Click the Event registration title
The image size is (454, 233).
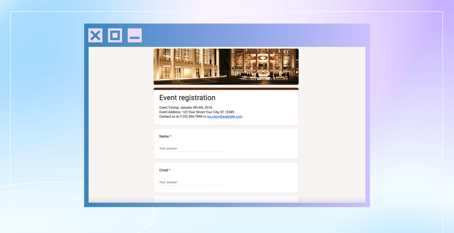(x=187, y=97)
